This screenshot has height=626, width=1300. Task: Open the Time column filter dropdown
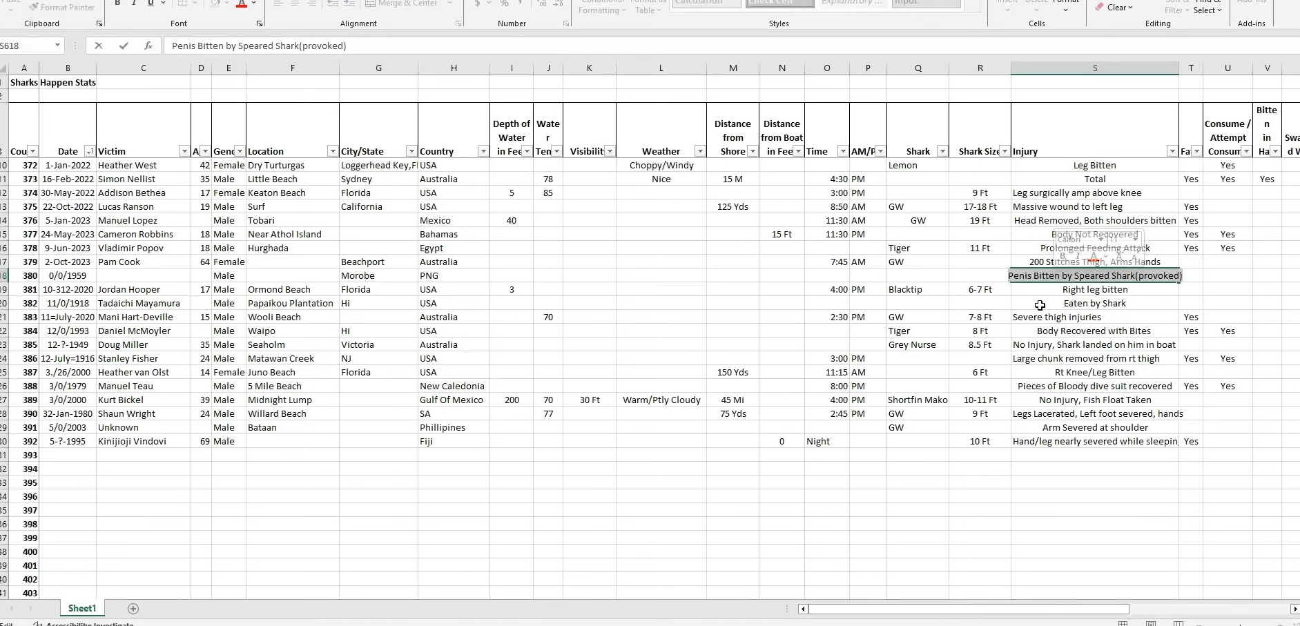pyautogui.click(x=842, y=151)
